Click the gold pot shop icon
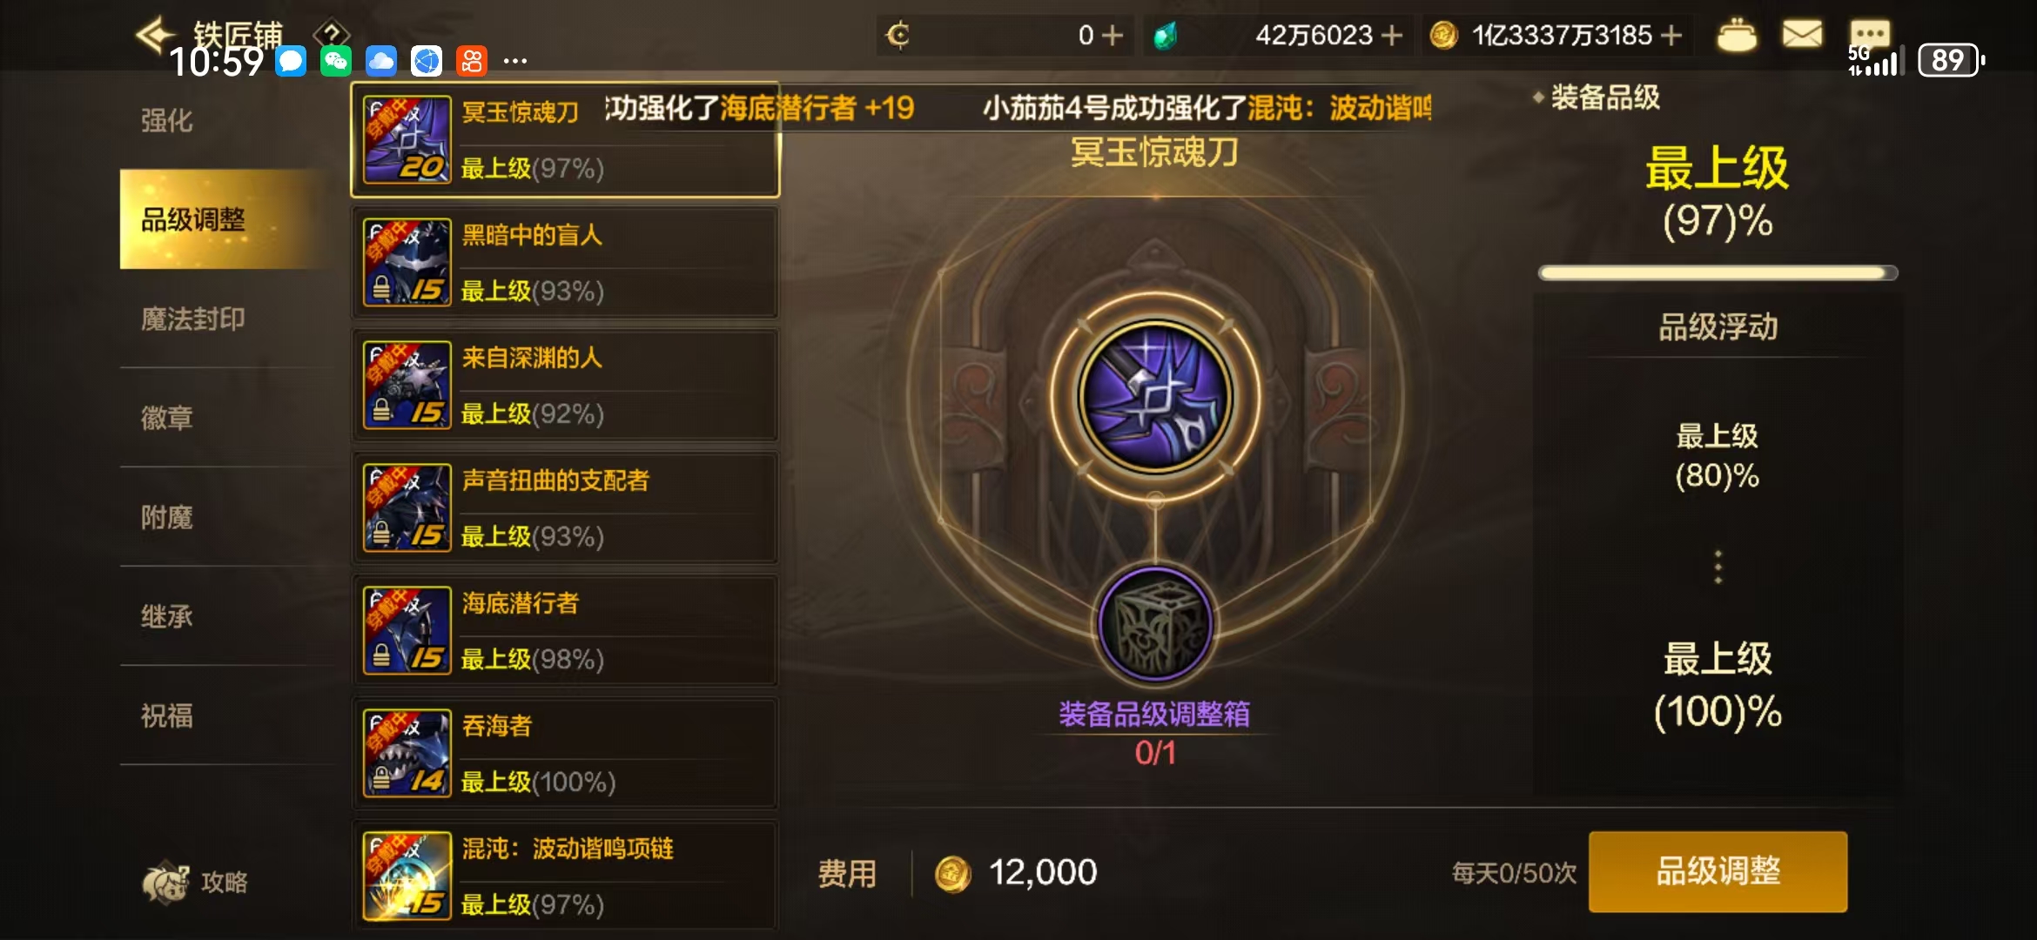 point(1737,35)
